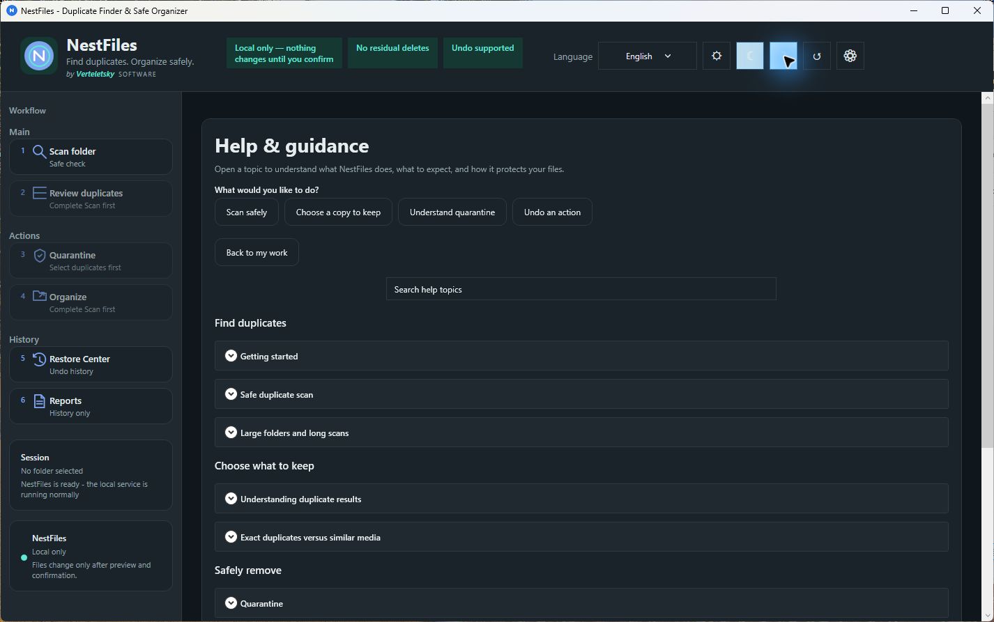Expand Exact duplicates versus similar media
This screenshot has height=622, width=994.
pos(581,537)
